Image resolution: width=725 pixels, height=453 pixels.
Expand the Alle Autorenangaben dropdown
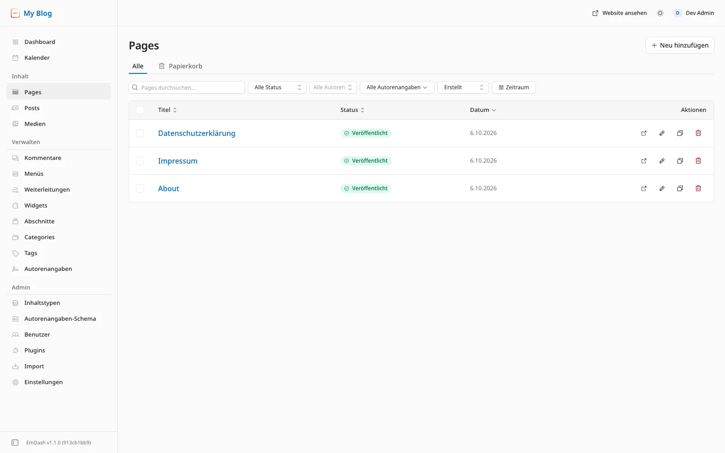(397, 87)
